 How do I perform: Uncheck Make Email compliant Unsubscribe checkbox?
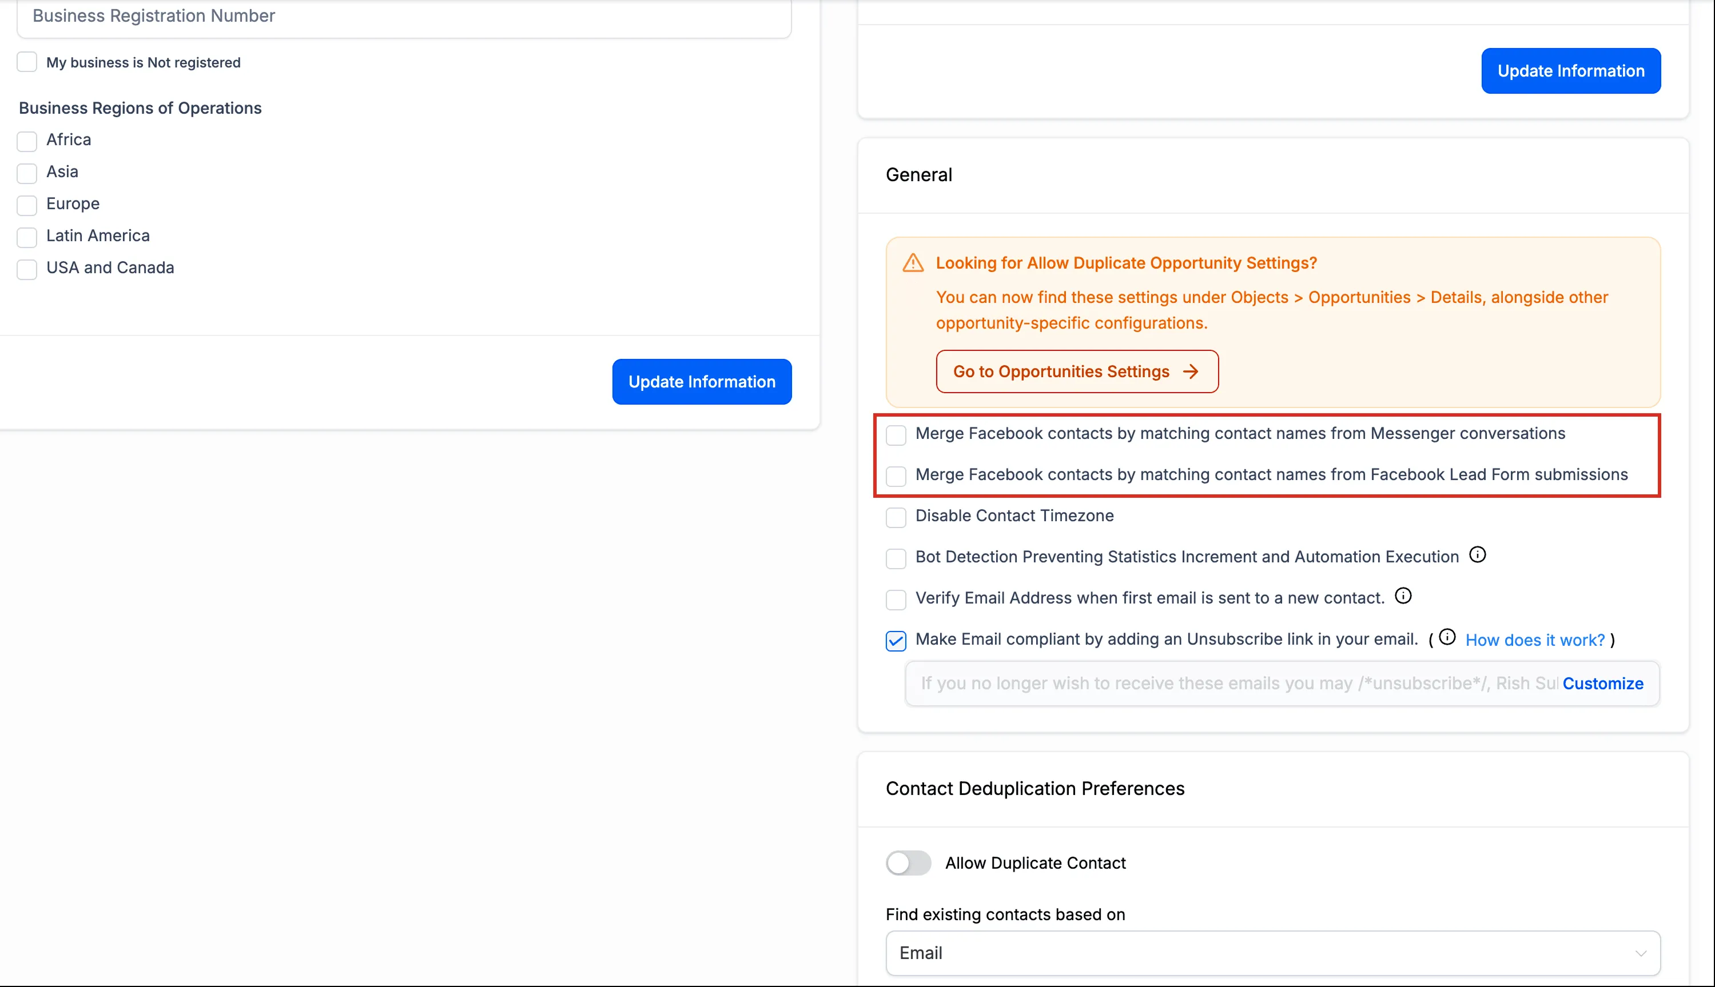[896, 641]
